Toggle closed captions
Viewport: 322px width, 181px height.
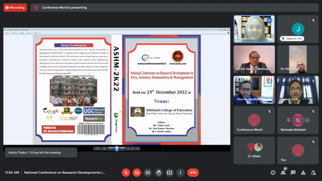coord(148,173)
